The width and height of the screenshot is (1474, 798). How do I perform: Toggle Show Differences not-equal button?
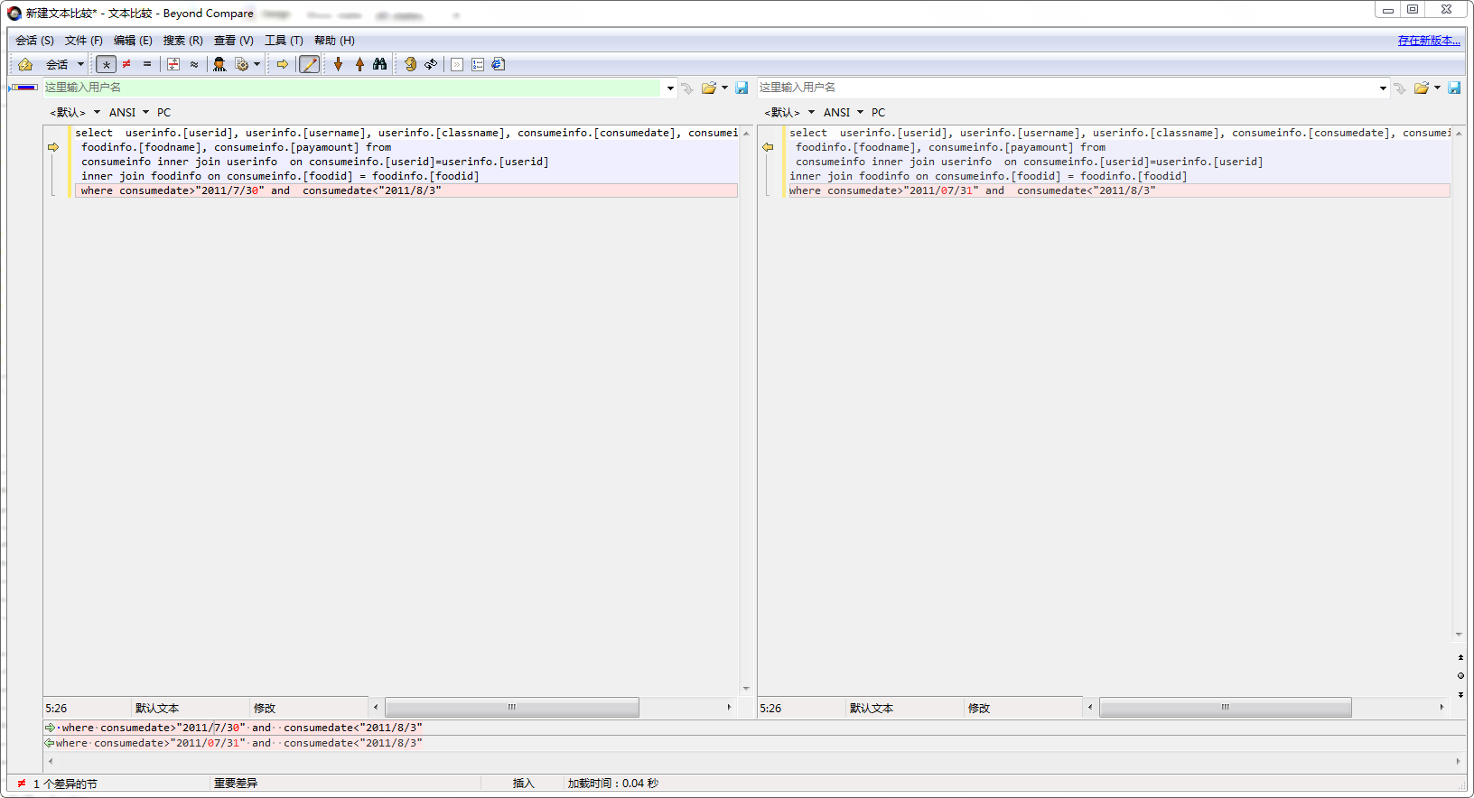pos(126,64)
